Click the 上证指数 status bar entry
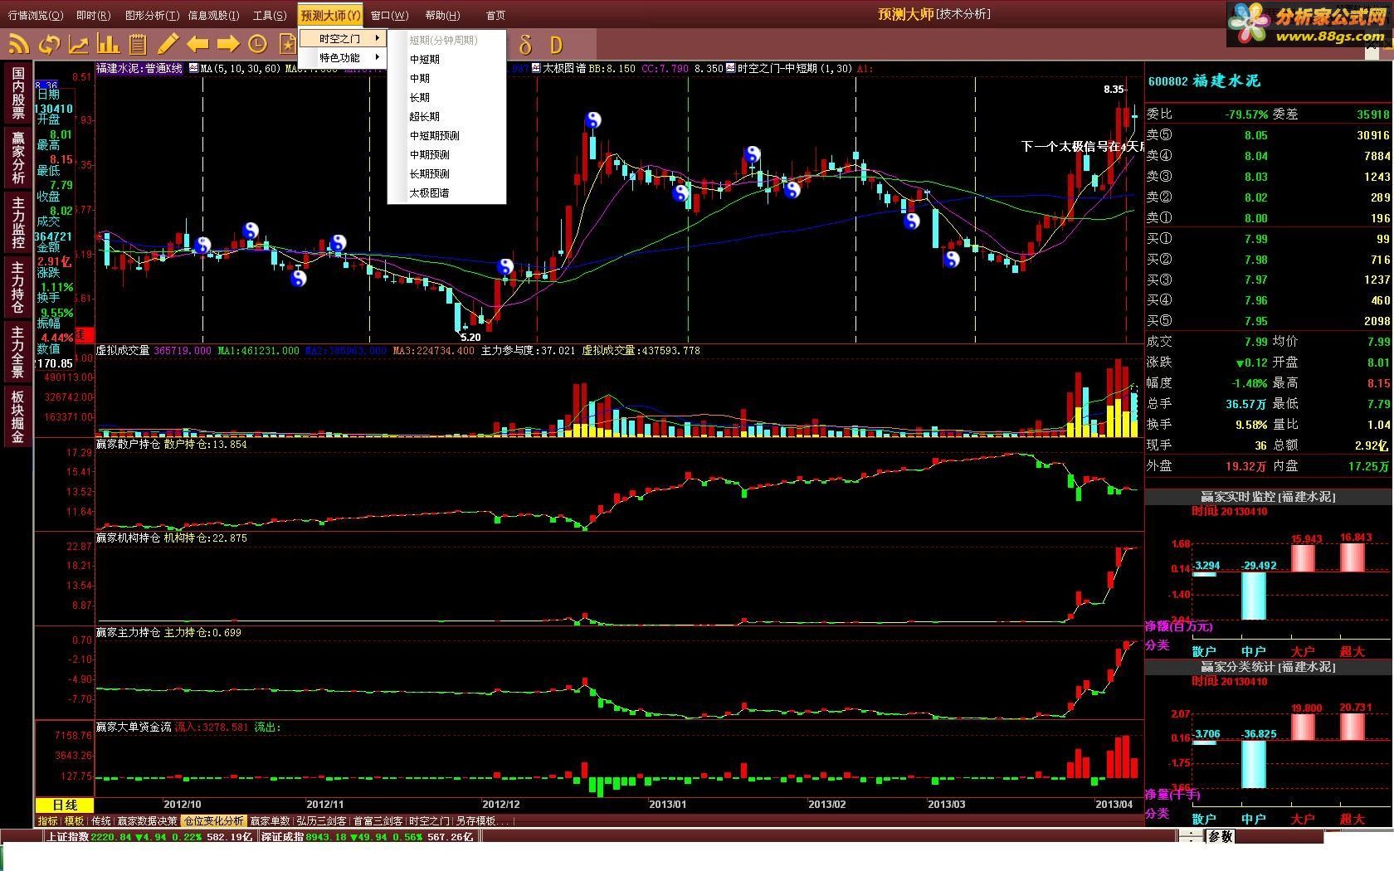This screenshot has height=871, width=1394. (x=149, y=837)
